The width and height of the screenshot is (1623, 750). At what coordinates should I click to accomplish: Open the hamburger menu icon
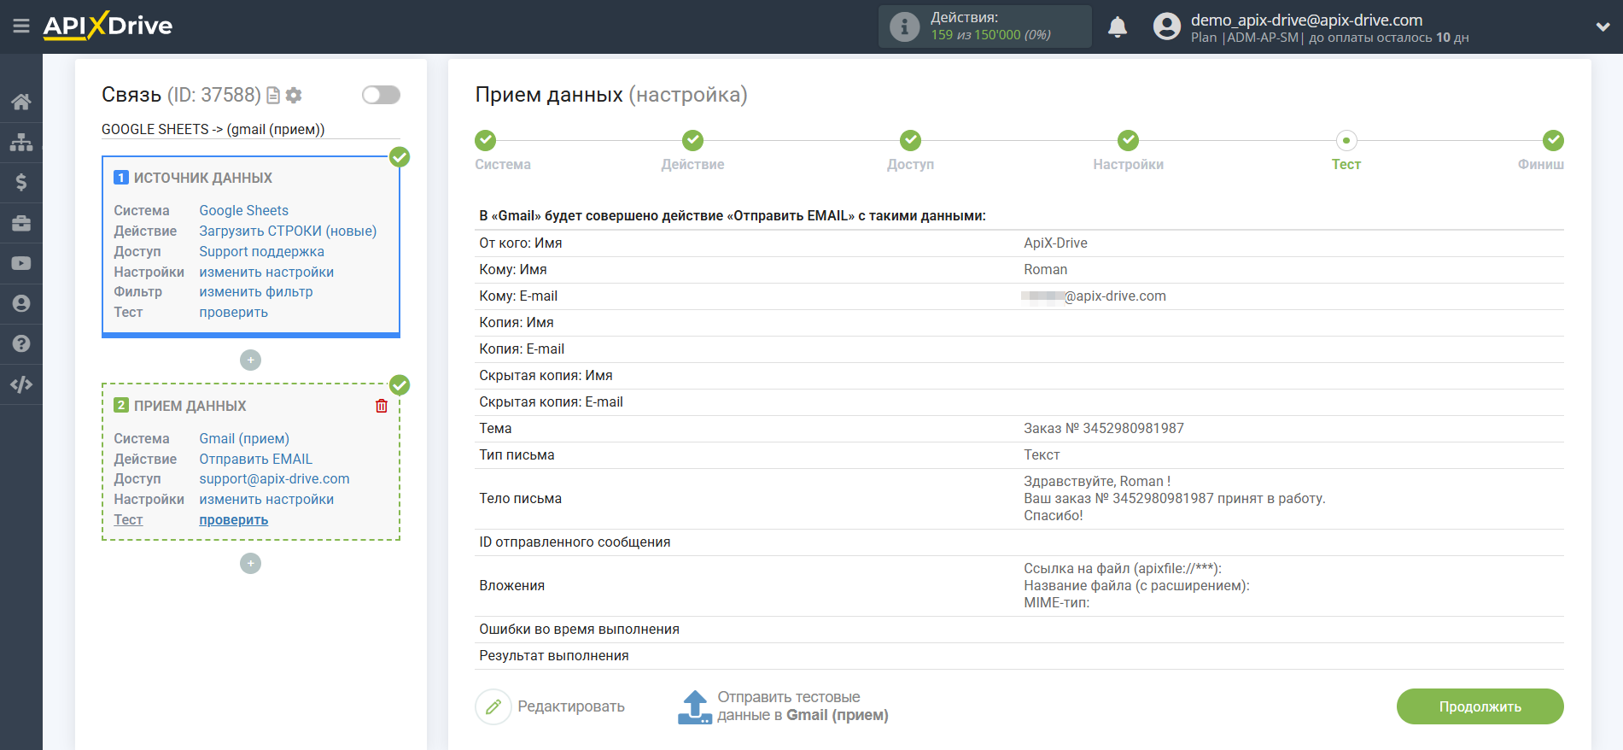pyautogui.click(x=21, y=26)
